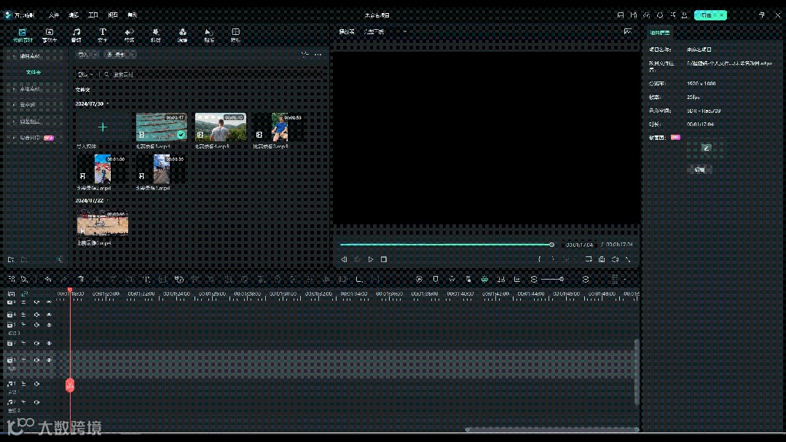The height and width of the screenshot is (442, 786).
Task: Collapse the 2024/07/22 date group
Action: click(107, 200)
